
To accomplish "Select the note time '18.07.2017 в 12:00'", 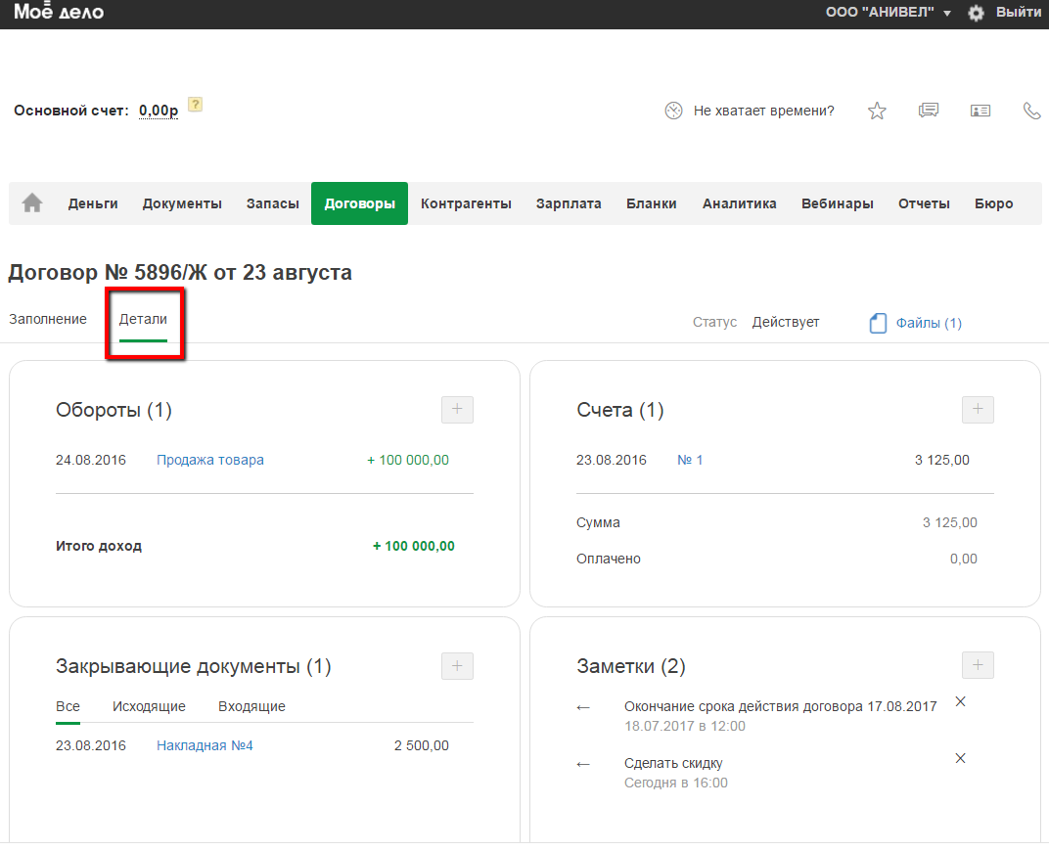I will (684, 726).
